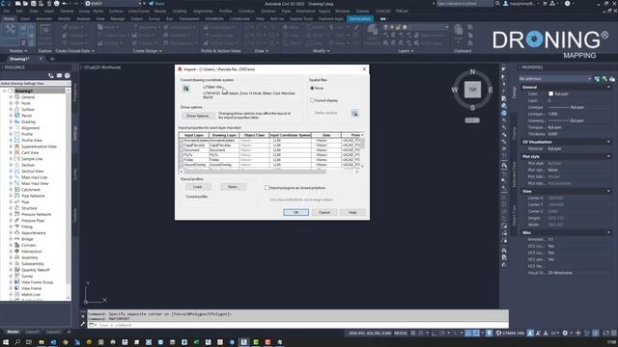Click the ByLayer color swatch in Properties
Viewport: 618px width, 347px height.
coord(551,93)
